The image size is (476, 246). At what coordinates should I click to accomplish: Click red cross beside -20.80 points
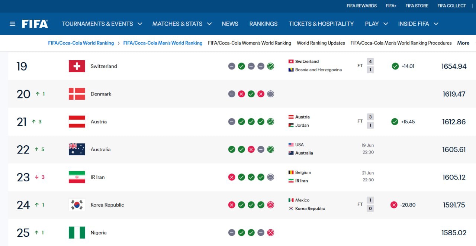click(394, 205)
